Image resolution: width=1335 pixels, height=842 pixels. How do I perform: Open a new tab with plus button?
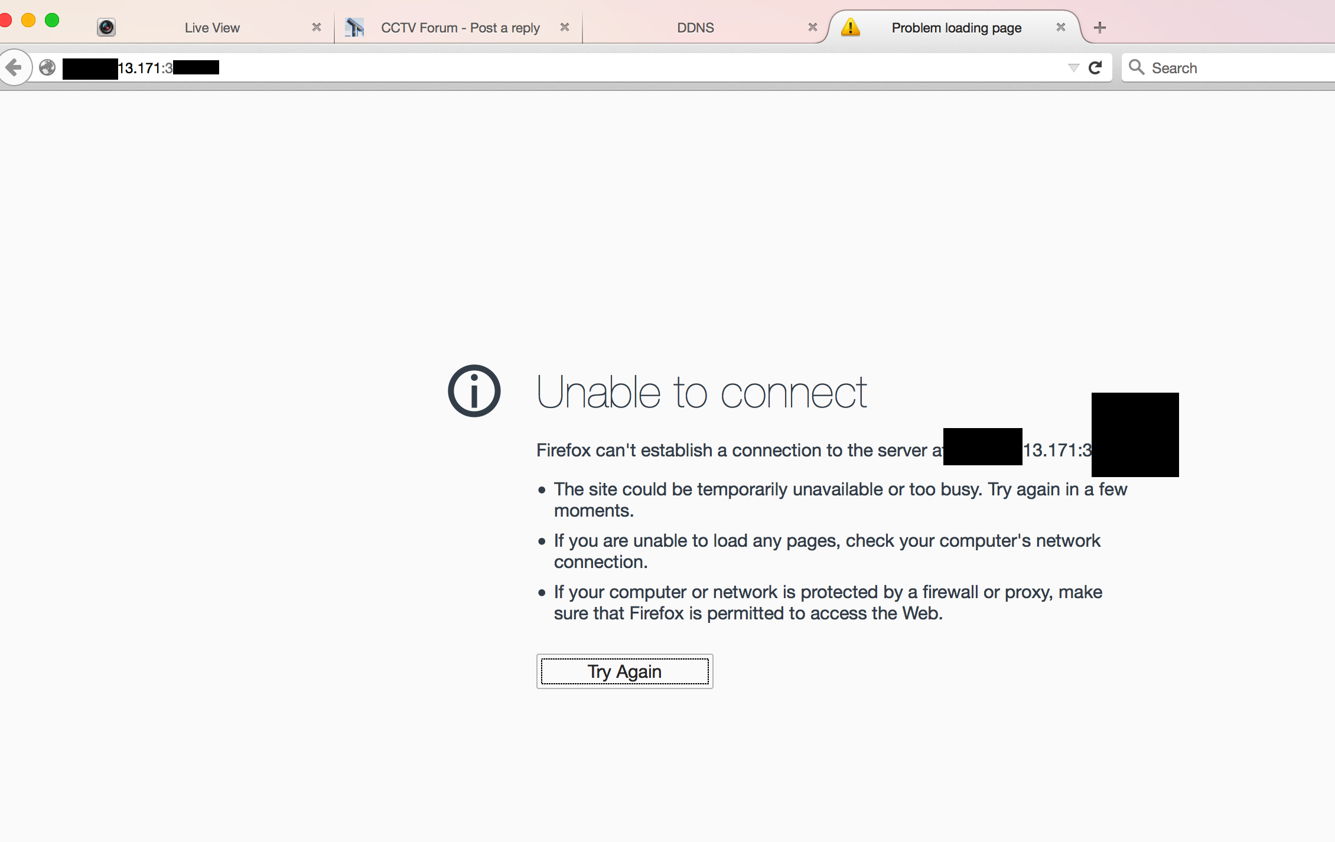click(x=1100, y=28)
